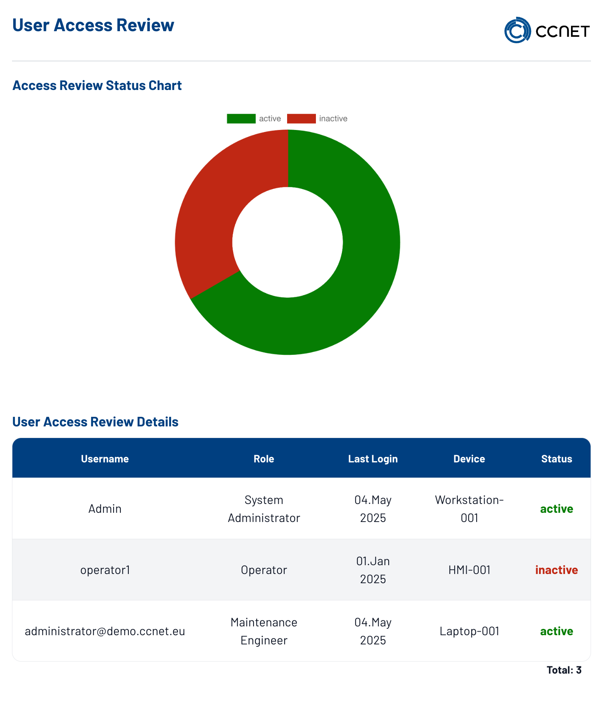Click the Laptop-001 device cell
The image size is (603, 710).
click(x=469, y=631)
